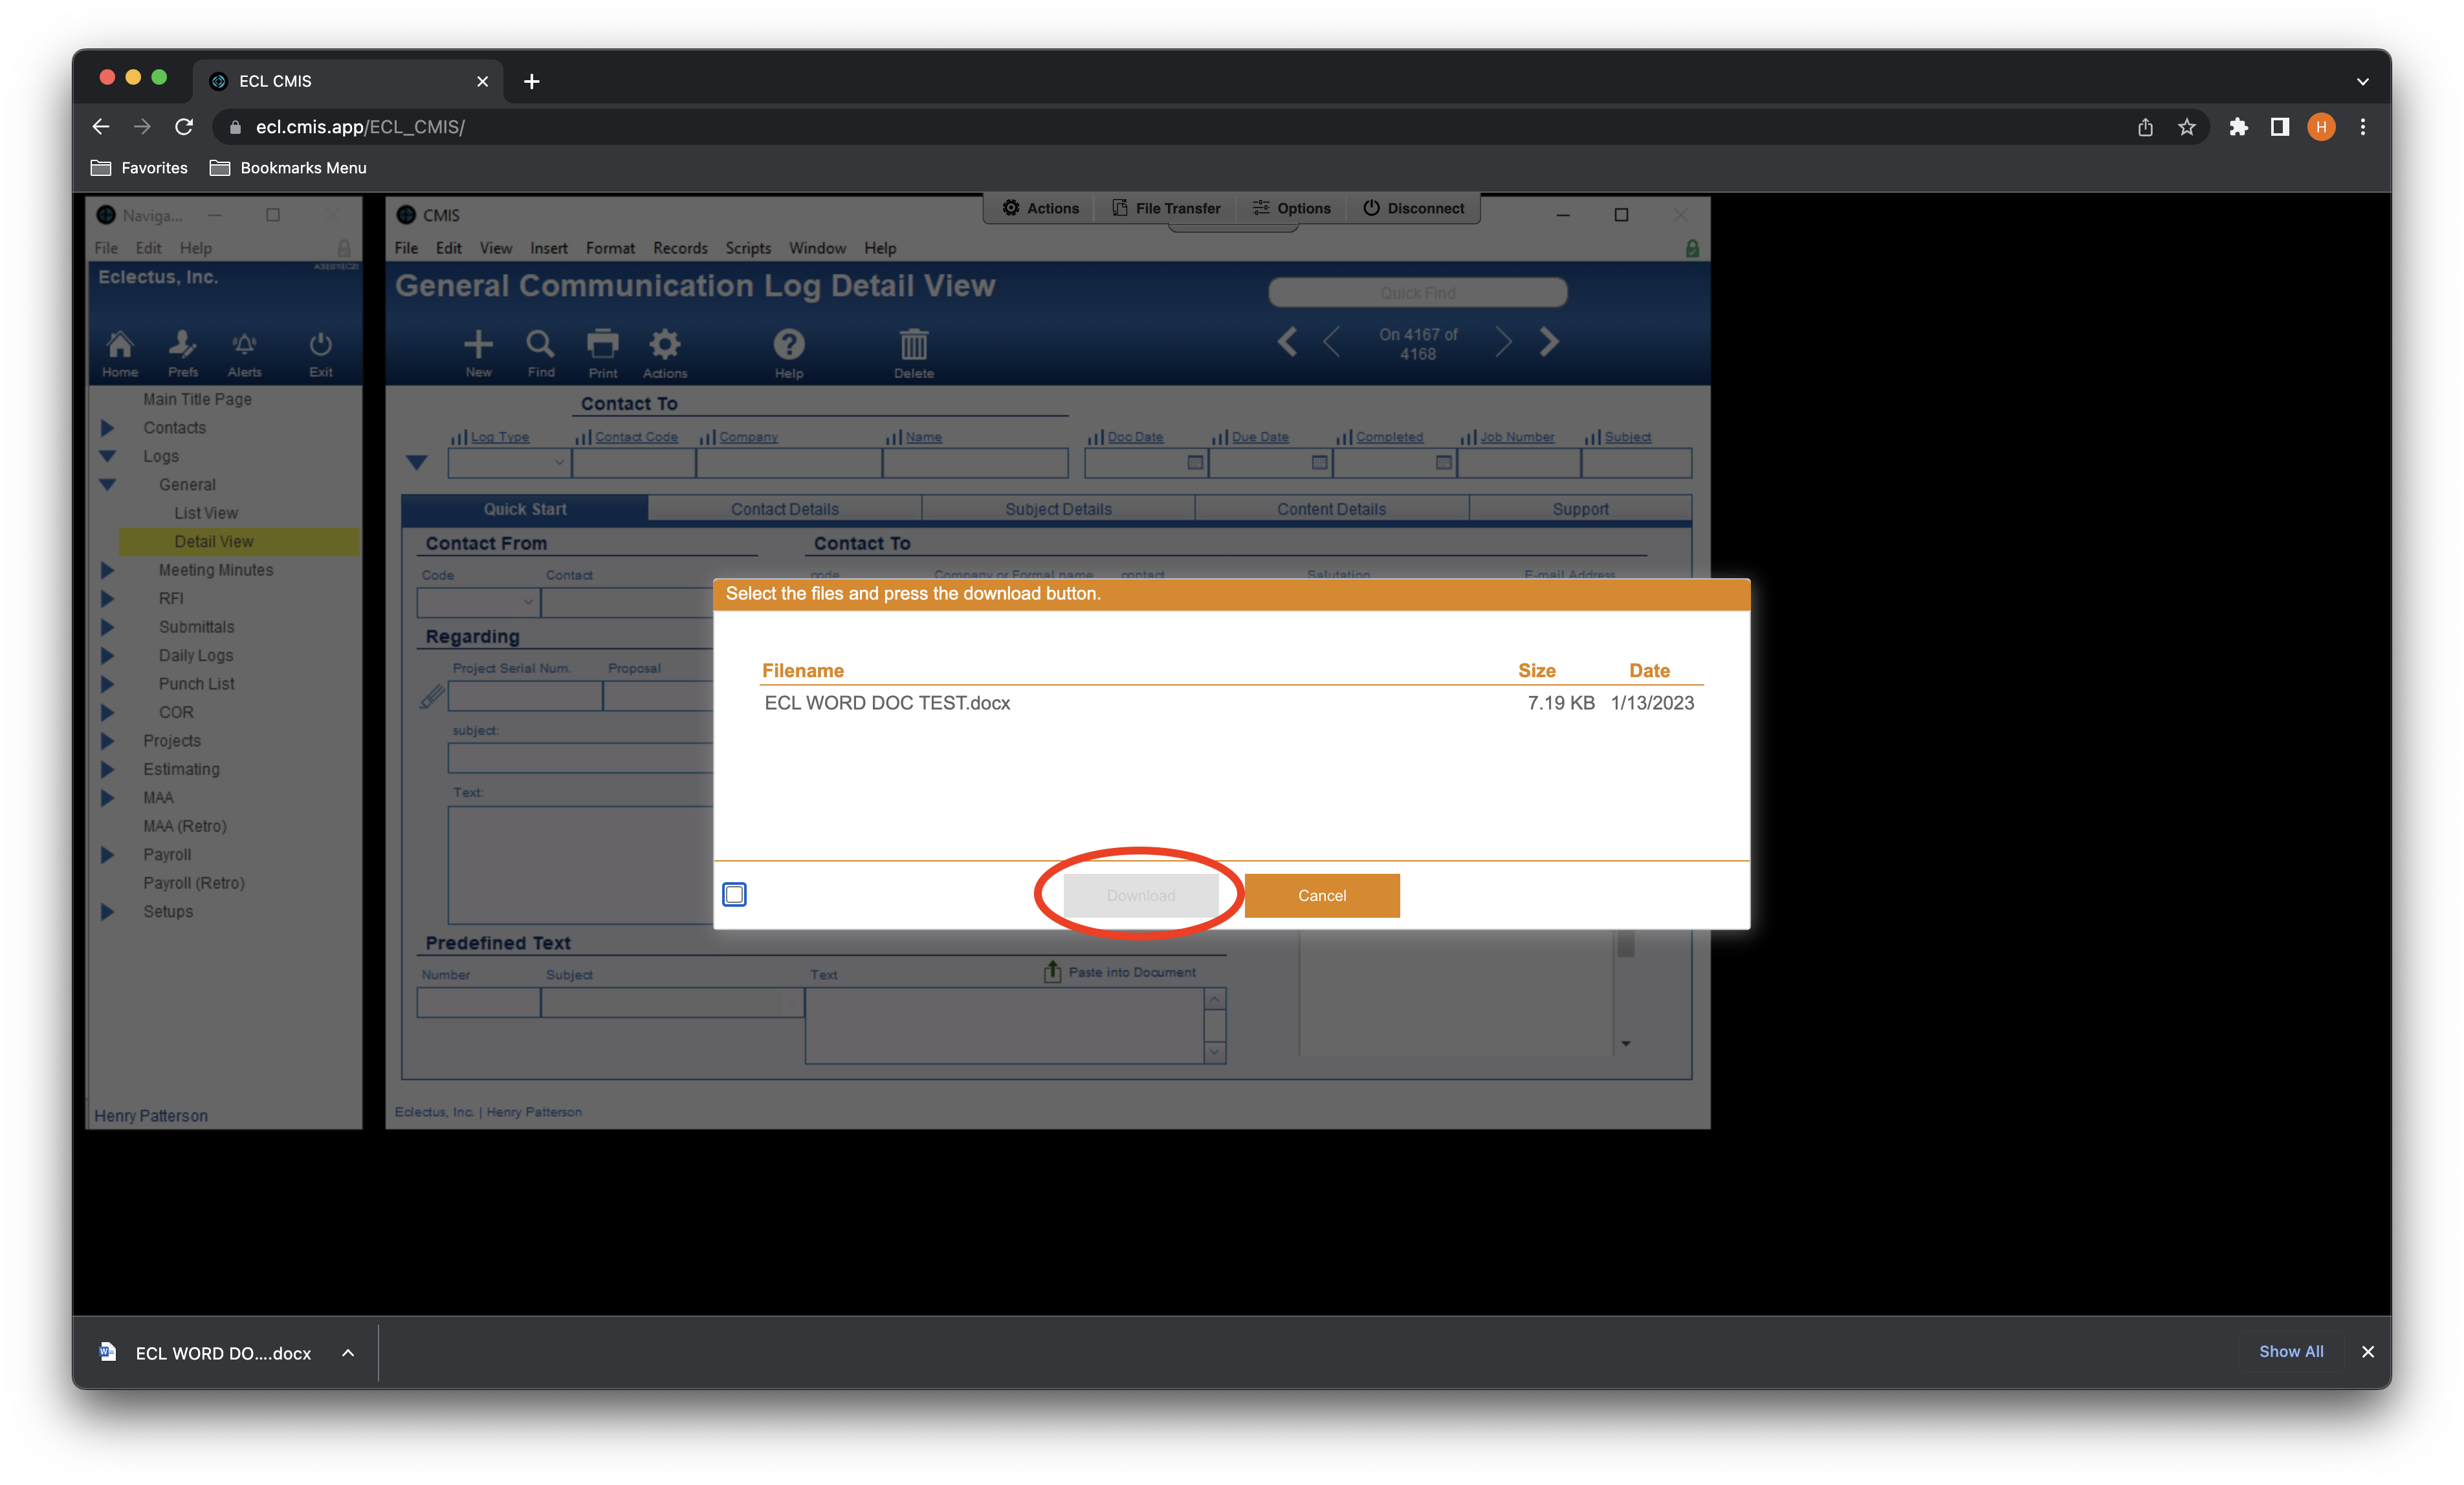Click the Print icon in toolbar
Screen dimensions: 2464x1485
pos(602,345)
